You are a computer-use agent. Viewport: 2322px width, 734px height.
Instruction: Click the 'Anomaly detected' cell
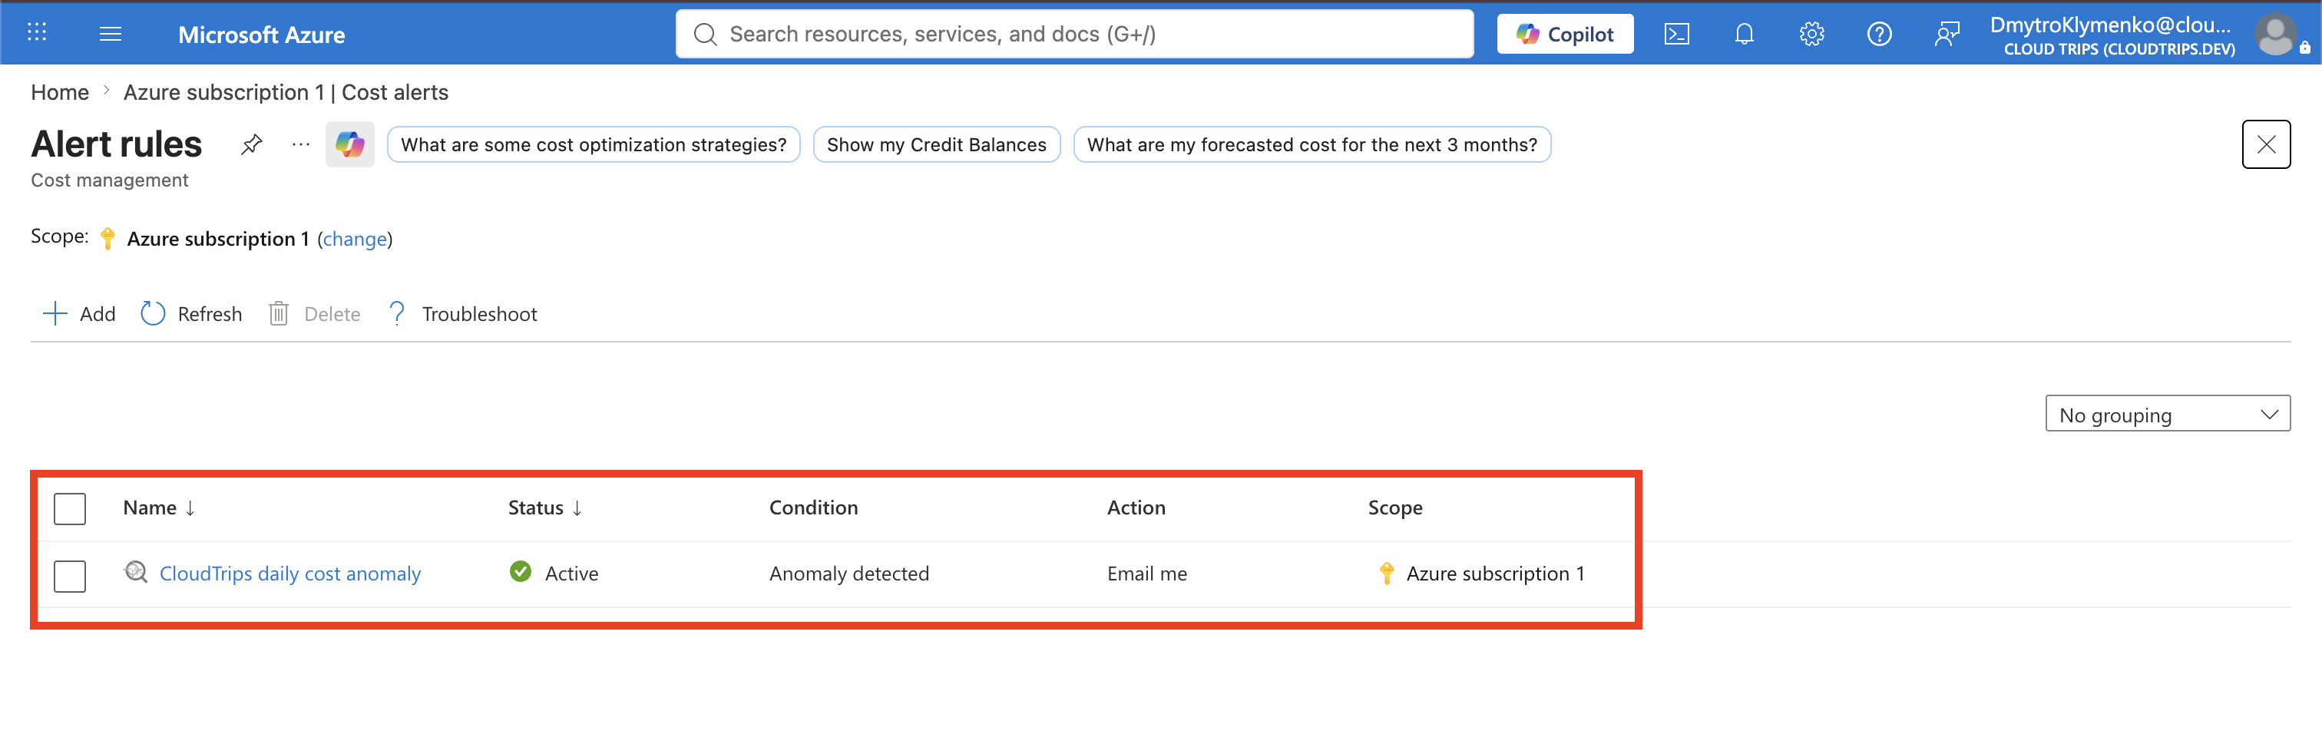(848, 574)
